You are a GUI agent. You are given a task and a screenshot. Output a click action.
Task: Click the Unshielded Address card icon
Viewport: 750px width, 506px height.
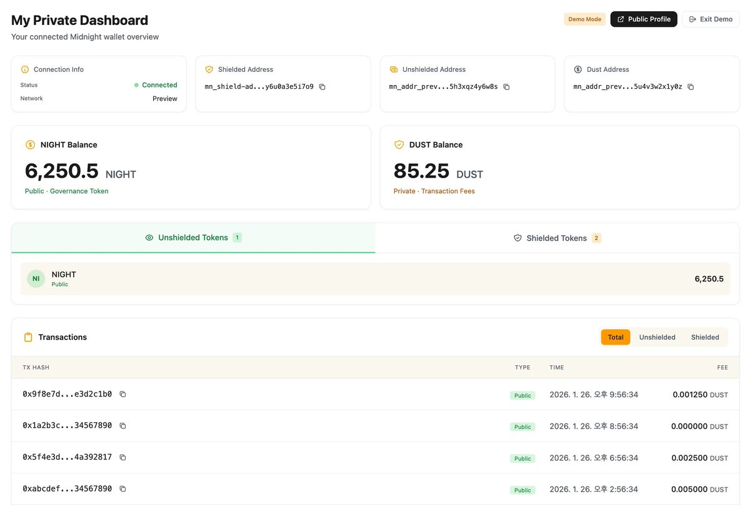click(x=394, y=69)
